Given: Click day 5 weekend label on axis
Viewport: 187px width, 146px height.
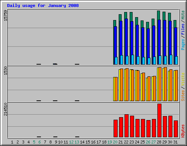Looking at the screenshot, I should pos(34,142).
